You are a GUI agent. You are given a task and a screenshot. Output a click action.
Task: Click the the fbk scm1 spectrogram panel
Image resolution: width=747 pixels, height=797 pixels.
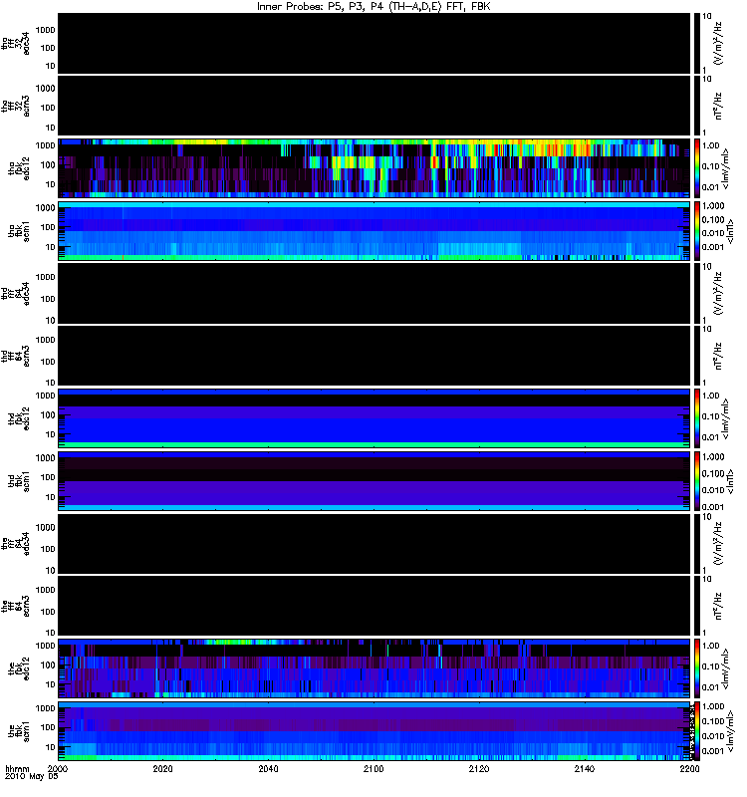click(x=373, y=731)
